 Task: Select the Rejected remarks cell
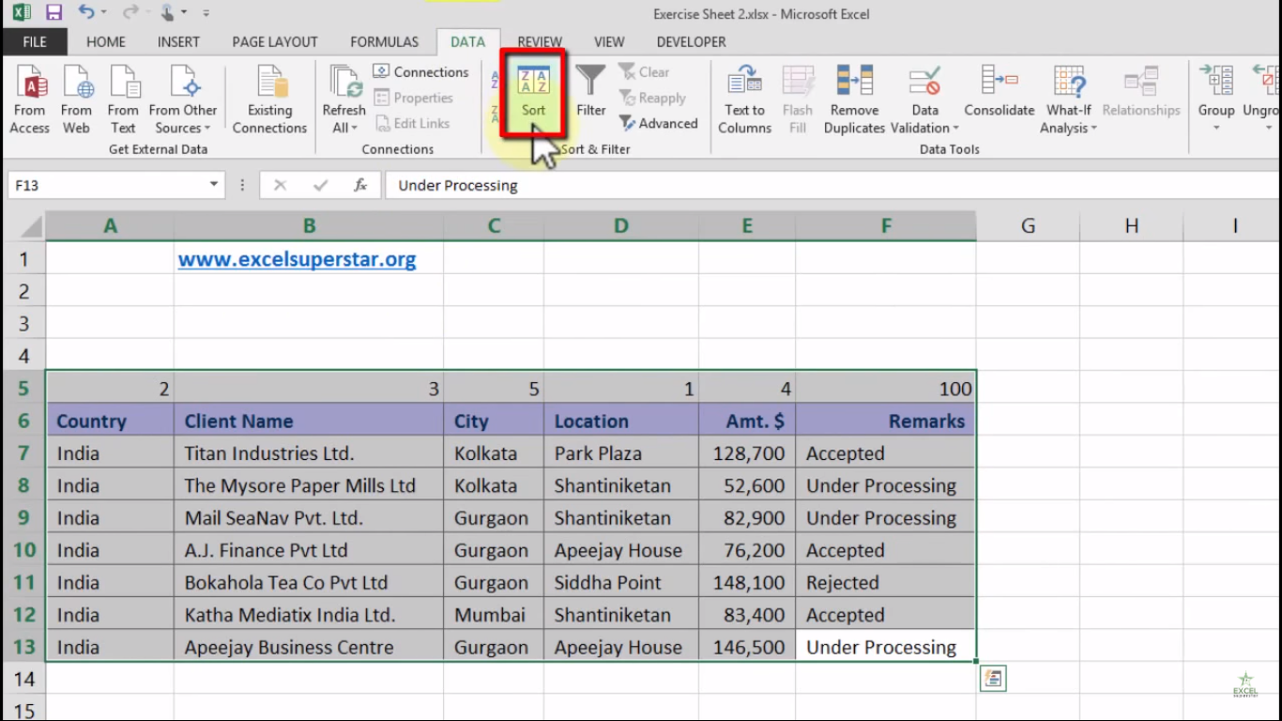886,583
